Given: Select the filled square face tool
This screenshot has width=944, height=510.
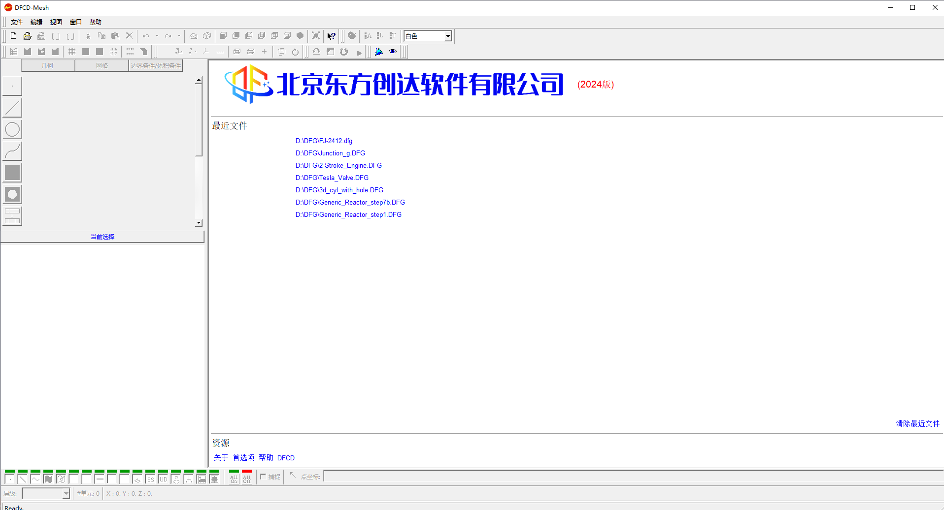Looking at the screenshot, I should [12, 173].
